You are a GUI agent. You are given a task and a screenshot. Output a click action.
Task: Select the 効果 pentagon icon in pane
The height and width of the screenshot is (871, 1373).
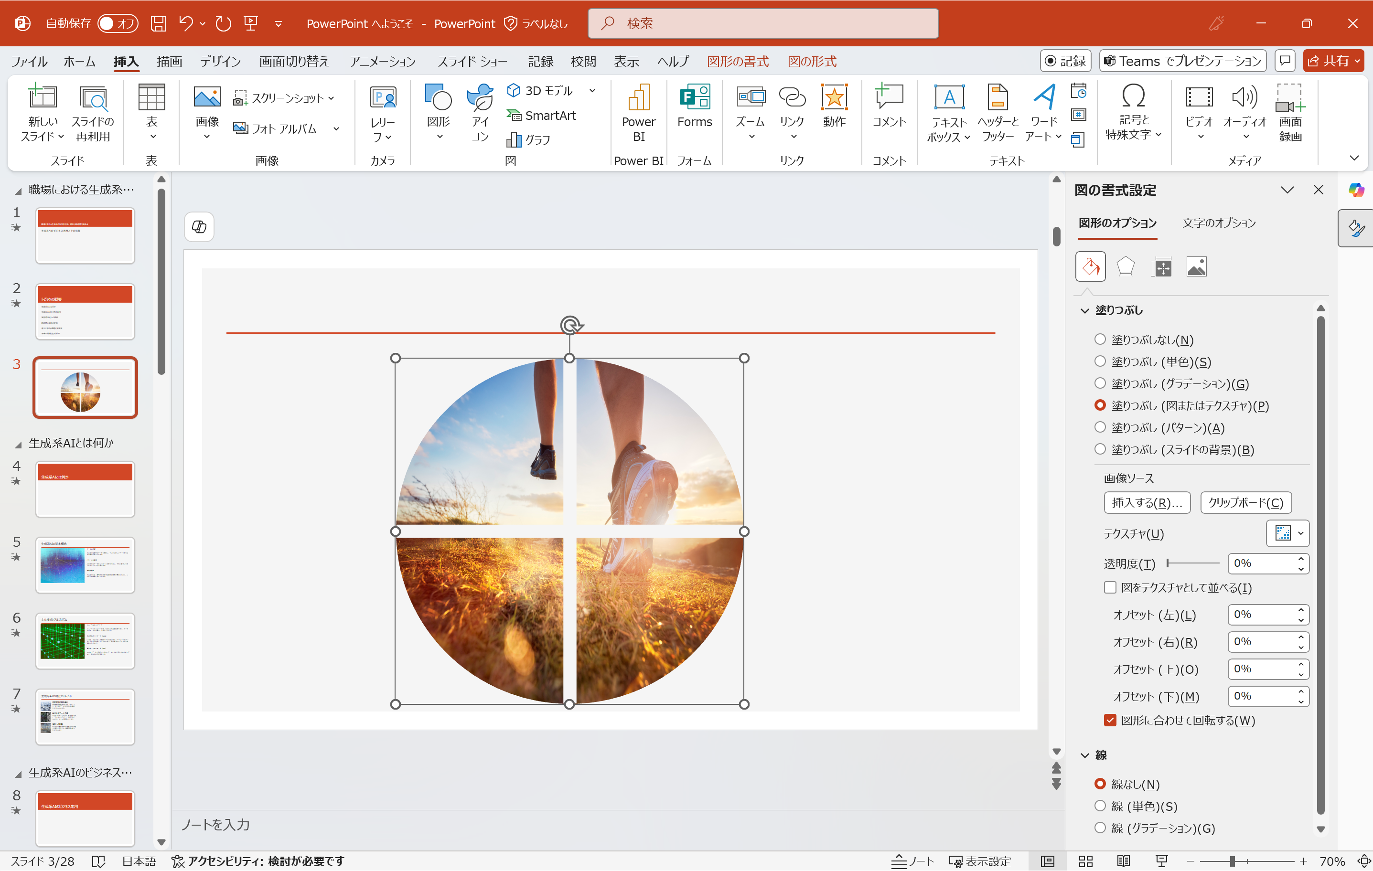(1126, 267)
